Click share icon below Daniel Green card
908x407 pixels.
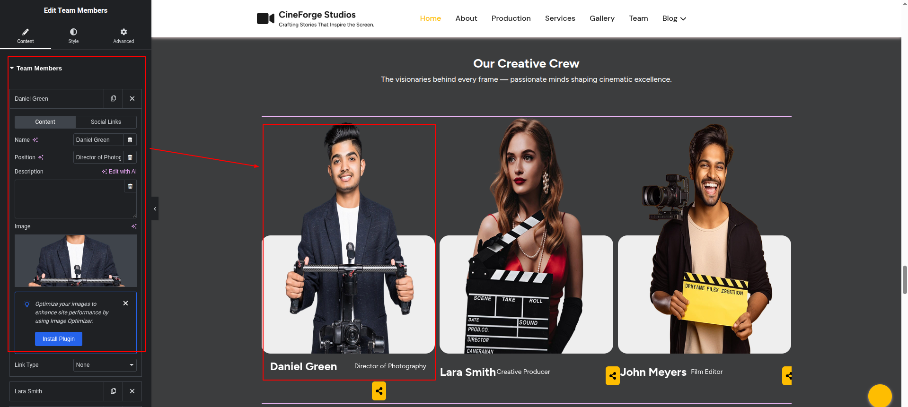point(379,391)
